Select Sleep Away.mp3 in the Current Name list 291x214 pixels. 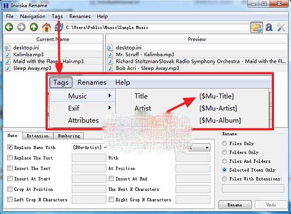click(53, 68)
